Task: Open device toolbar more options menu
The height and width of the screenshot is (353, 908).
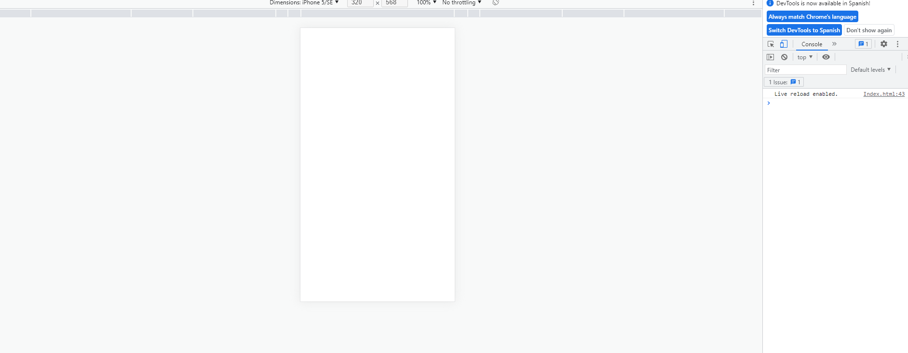Action: [753, 3]
